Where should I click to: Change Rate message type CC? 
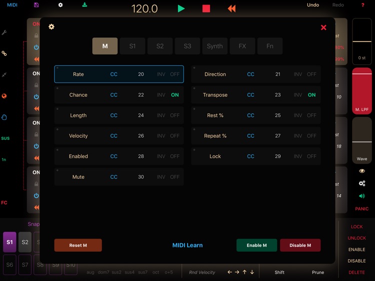(114, 74)
